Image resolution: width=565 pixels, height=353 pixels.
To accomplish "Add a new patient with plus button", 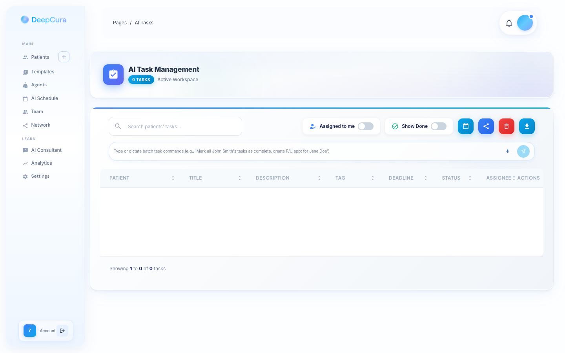I will pyautogui.click(x=64, y=57).
